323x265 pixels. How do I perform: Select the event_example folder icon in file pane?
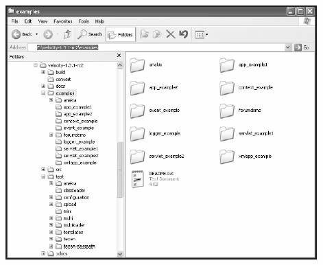(137, 111)
